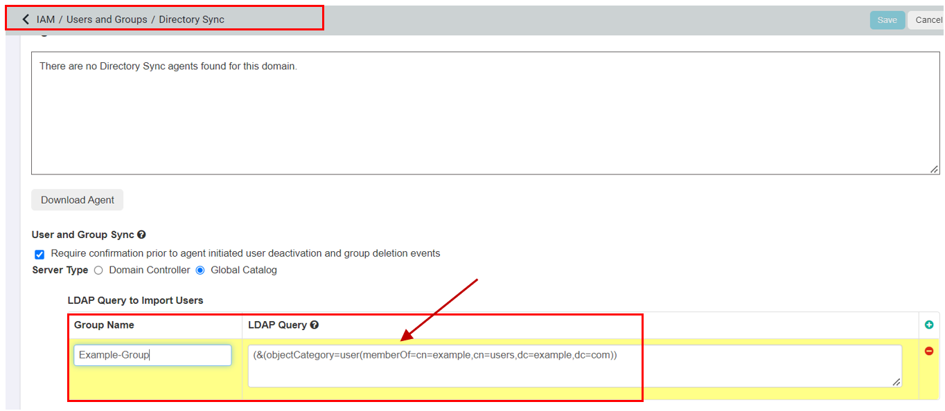The height and width of the screenshot is (411, 945).
Task: Click the LDAP Query box resize handle
Action: (896, 381)
